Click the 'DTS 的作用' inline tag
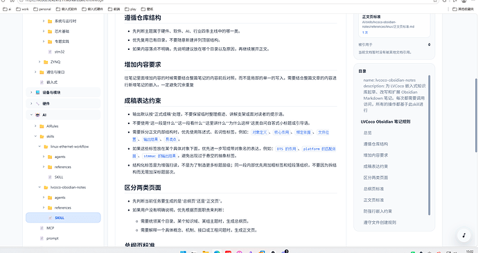Screen dimensions: 478x253 [286, 149]
